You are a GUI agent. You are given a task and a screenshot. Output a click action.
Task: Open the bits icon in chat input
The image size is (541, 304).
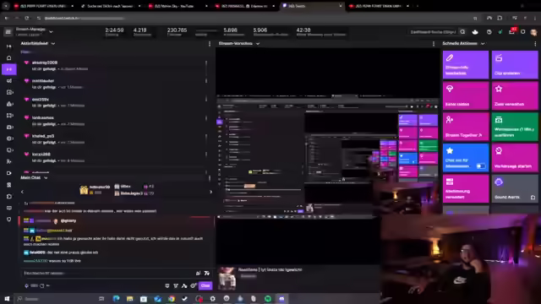pyautogui.click(x=198, y=274)
